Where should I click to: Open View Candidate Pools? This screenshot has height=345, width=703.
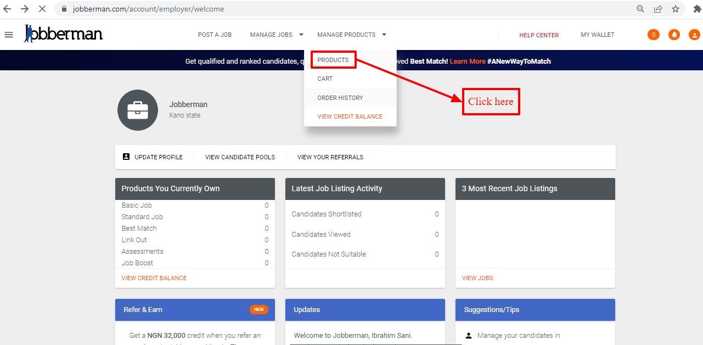tap(240, 157)
